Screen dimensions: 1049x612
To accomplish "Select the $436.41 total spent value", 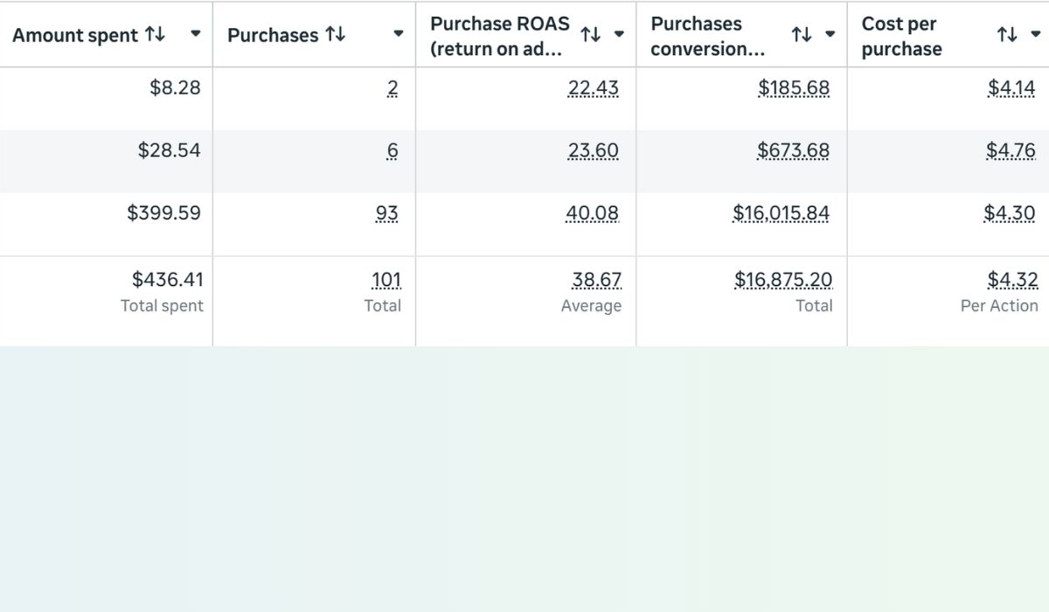I will tap(167, 280).
